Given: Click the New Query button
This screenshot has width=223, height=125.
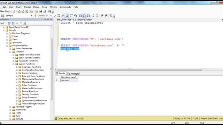Looking at the screenshot, I should pyautogui.click(x=6, y=11).
